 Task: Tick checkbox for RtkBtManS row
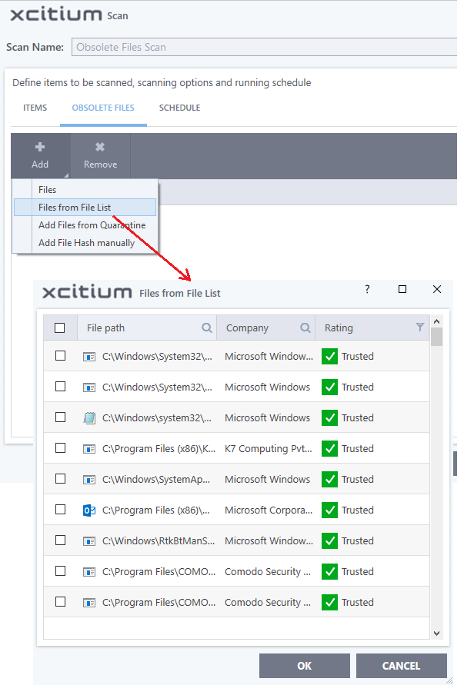60,540
